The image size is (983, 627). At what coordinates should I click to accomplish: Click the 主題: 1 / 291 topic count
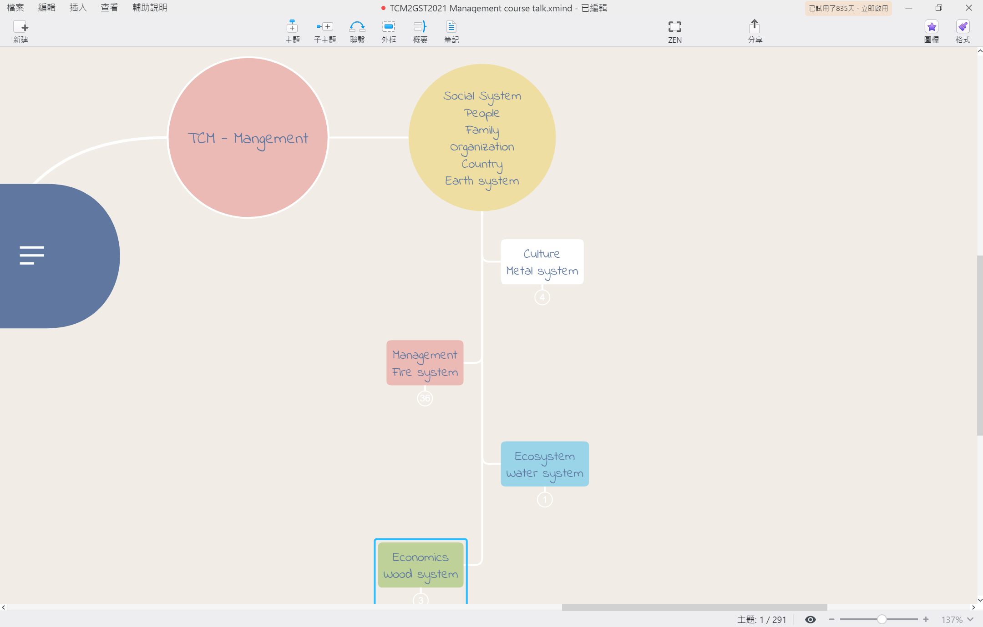[762, 619]
